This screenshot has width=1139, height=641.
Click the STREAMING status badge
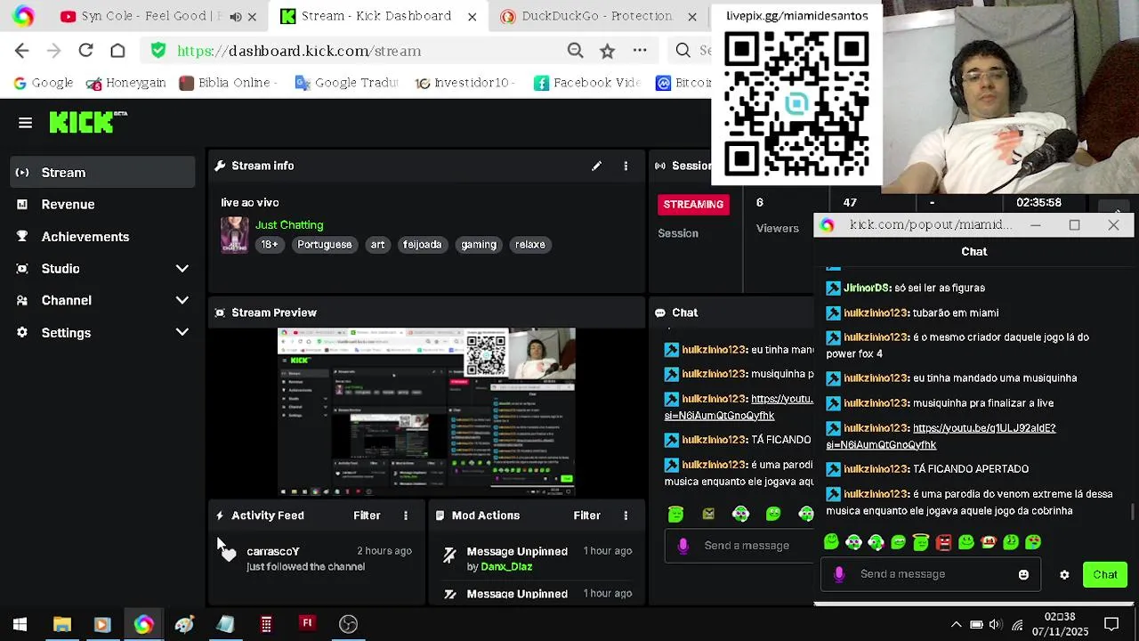(x=693, y=205)
